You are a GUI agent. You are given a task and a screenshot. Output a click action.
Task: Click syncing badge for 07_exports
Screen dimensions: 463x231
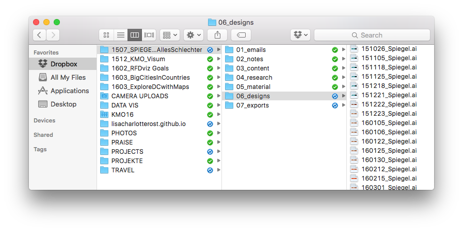(x=335, y=105)
